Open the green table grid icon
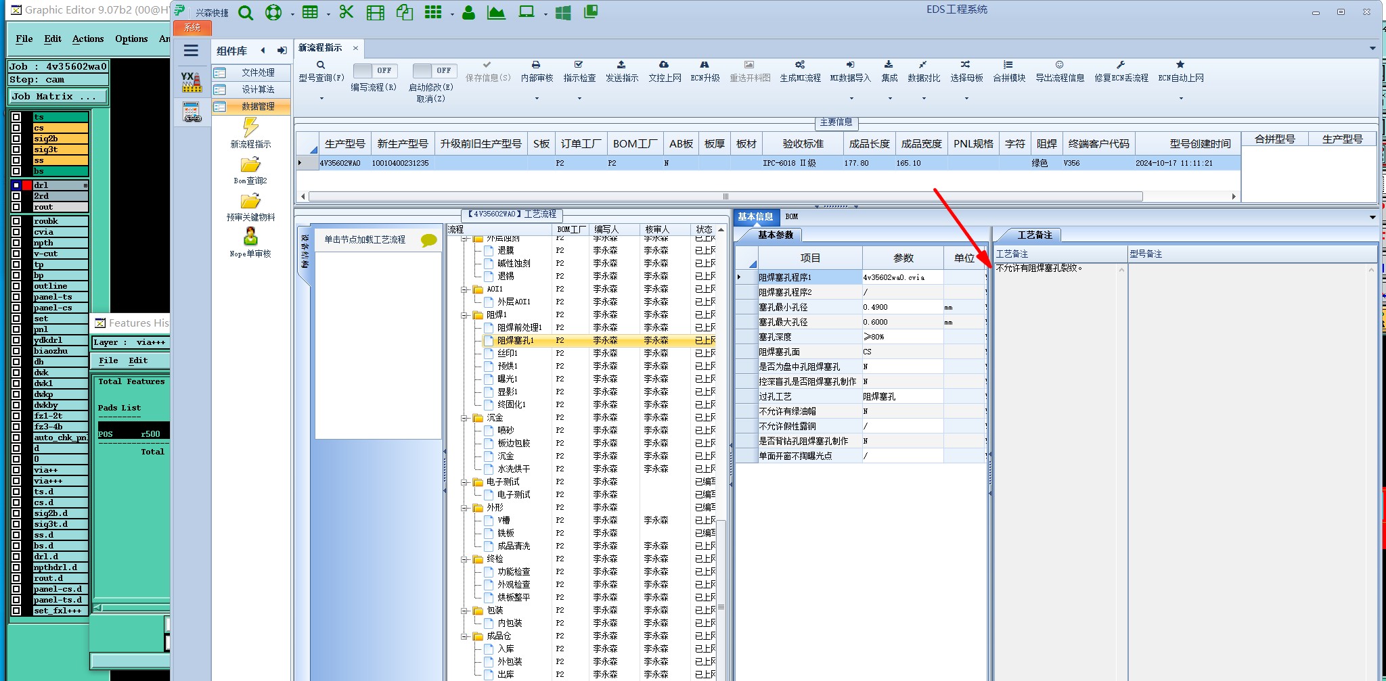Viewport: 1386px width, 681px height. pos(310,13)
